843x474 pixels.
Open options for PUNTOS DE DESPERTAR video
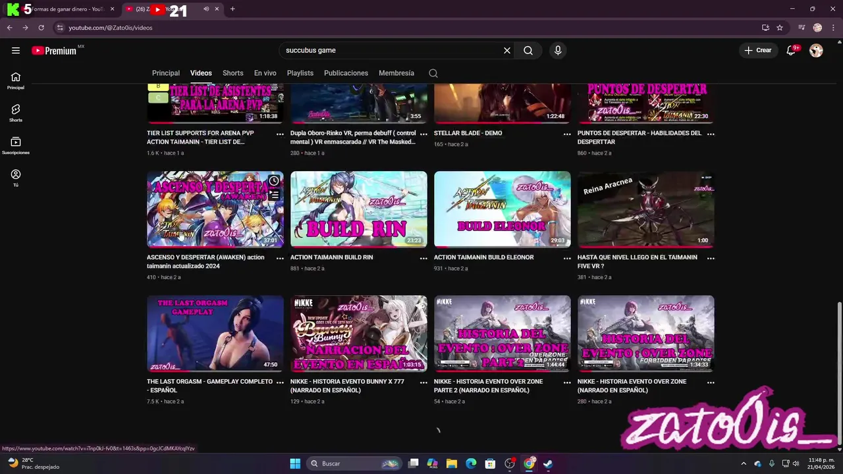(x=711, y=134)
